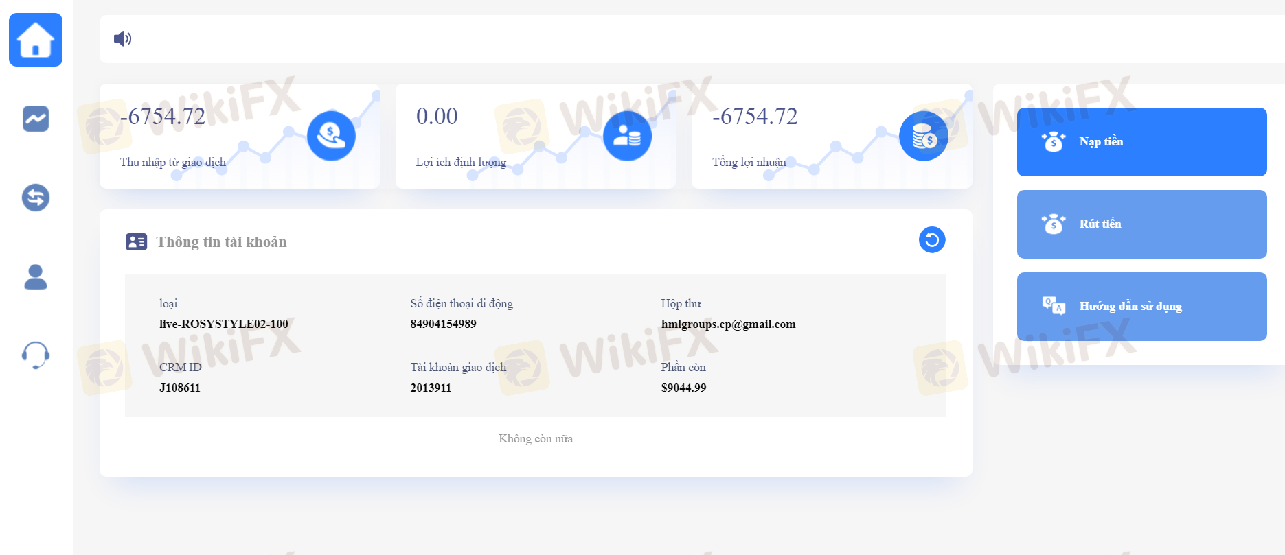Click the Rút tiền withdraw button
1285x555 pixels.
(x=1142, y=224)
